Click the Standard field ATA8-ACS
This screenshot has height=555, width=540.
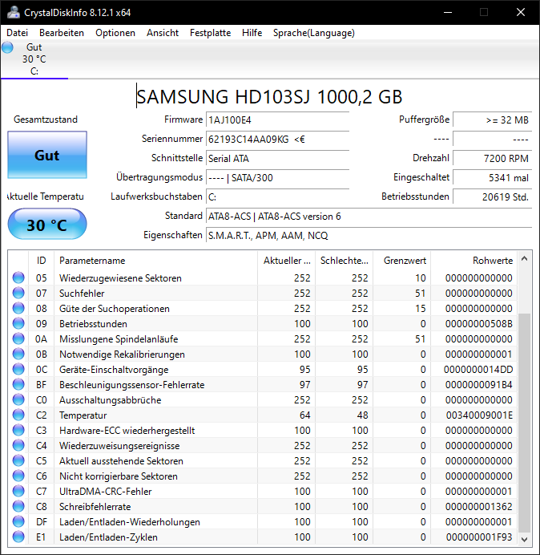[x=369, y=216]
